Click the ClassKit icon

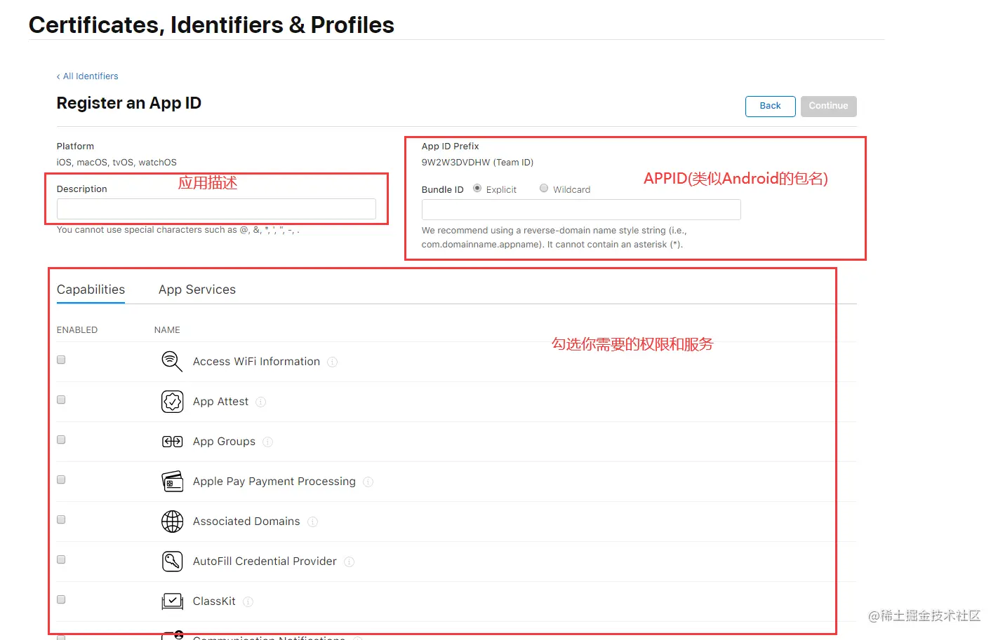tap(172, 601)
